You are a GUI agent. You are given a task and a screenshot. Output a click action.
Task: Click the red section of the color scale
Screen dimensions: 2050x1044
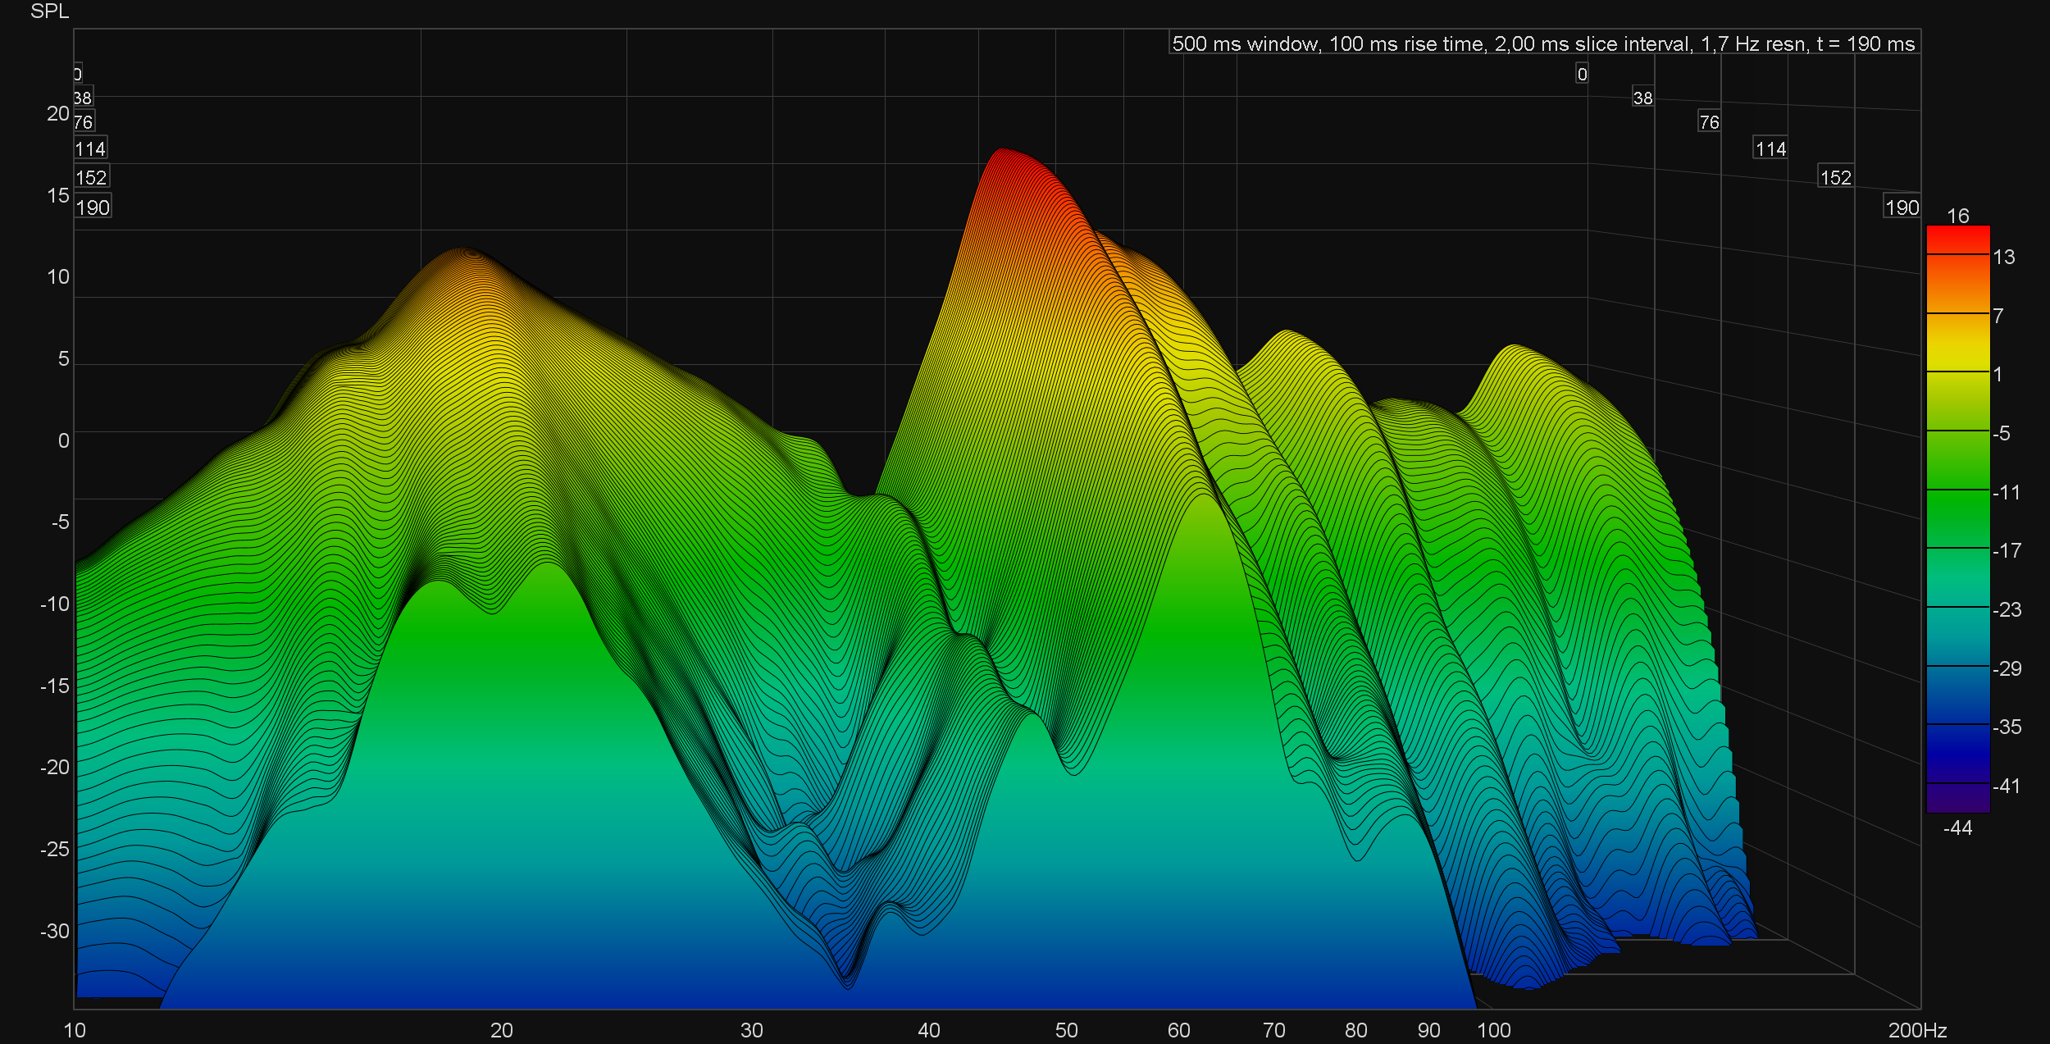[1957, 239]
